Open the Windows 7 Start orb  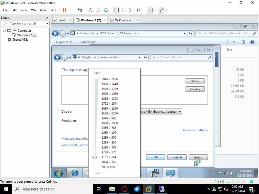pyautogui.click(x=58, y=173)
